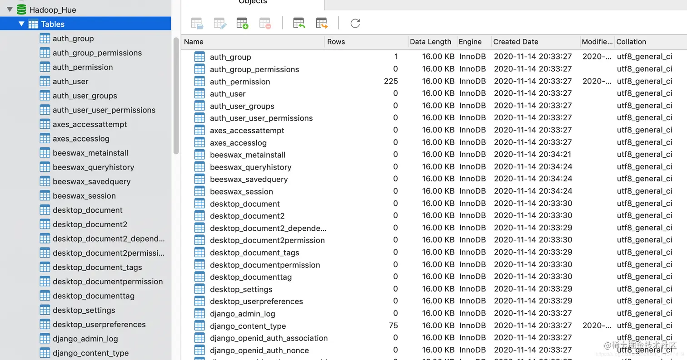Image resolution: width=687 pixels, height=360 pixels.
Task: Click the axes_accesslog table icon in sidebar
Action: [45, 139]
